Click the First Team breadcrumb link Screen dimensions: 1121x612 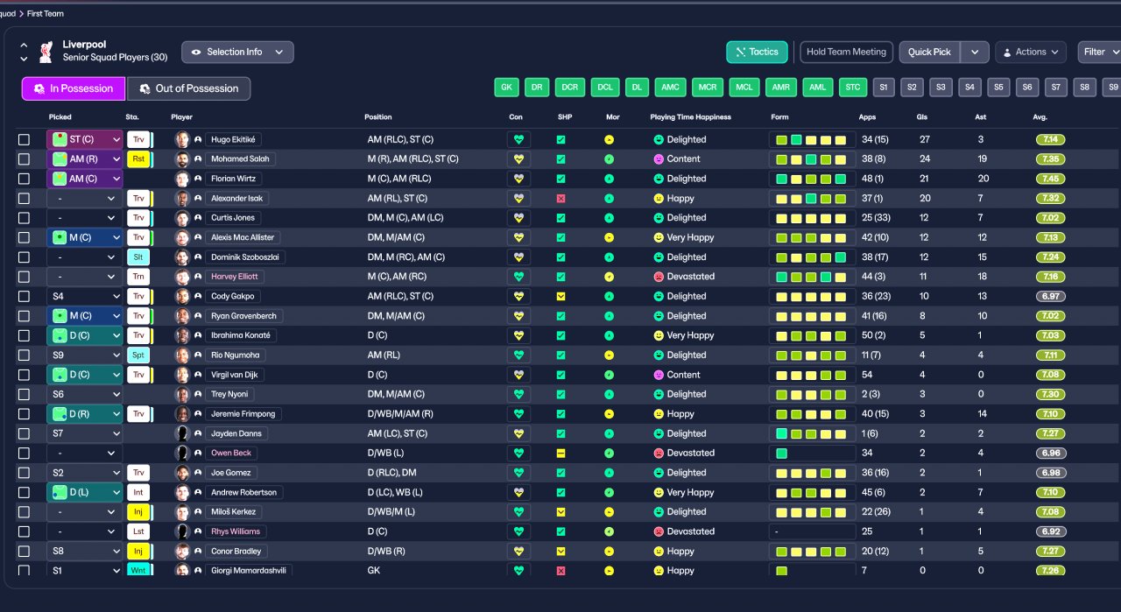tap(46, 14)
